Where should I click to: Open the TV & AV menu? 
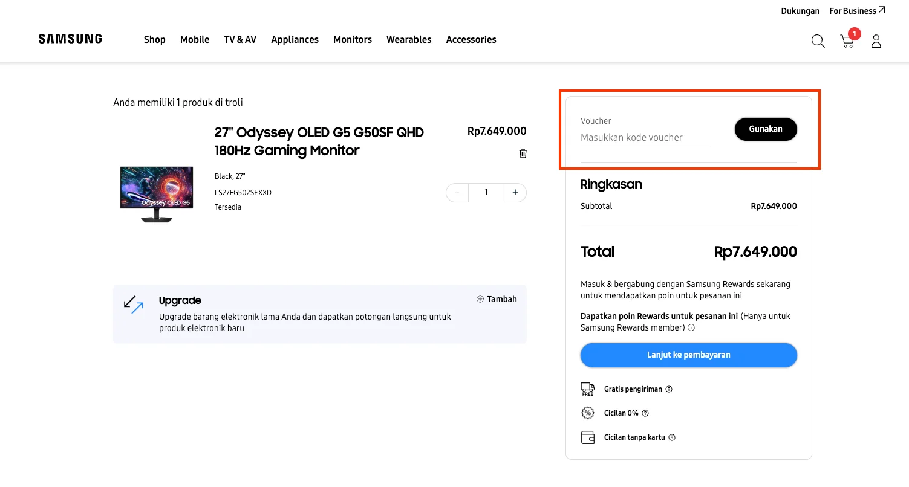point(240,39)
